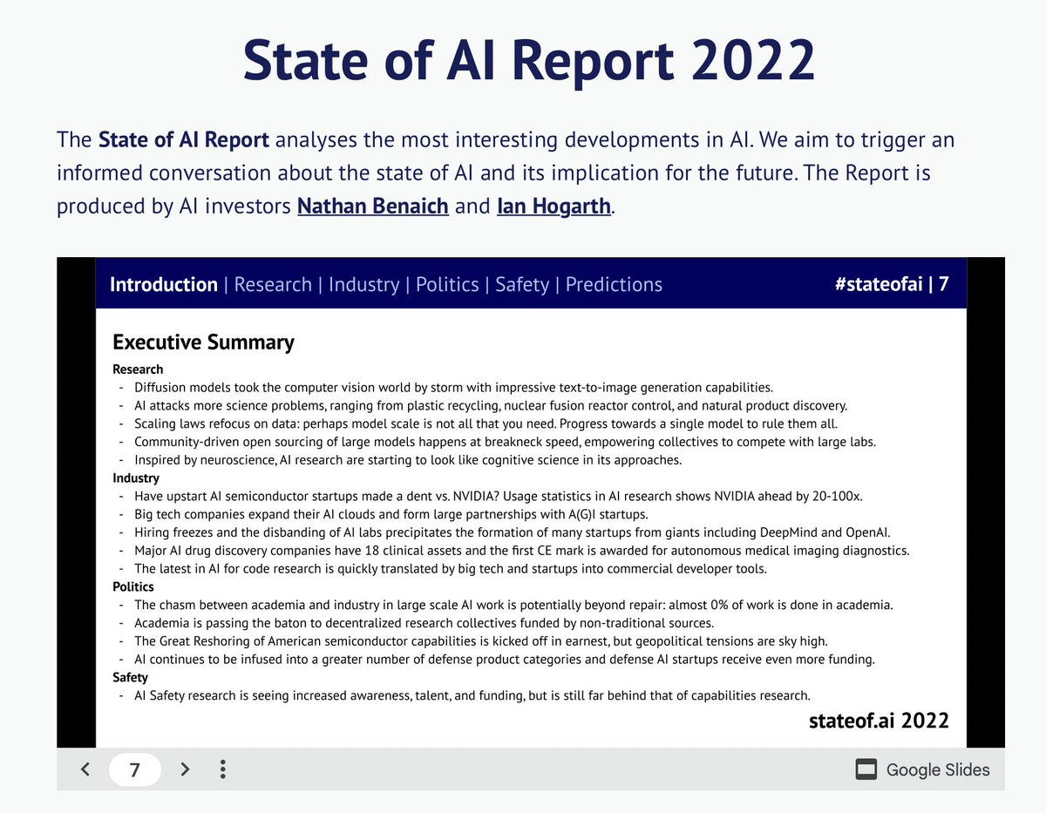The width and height of the screenshot is (1046, 813).
Task: Select the Research section in slide header
Action: point(273,285)
